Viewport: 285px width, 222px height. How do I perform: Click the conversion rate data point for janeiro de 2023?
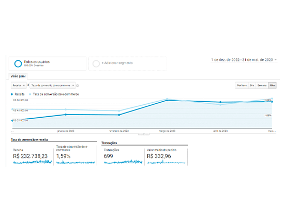[x=66, y=109]
